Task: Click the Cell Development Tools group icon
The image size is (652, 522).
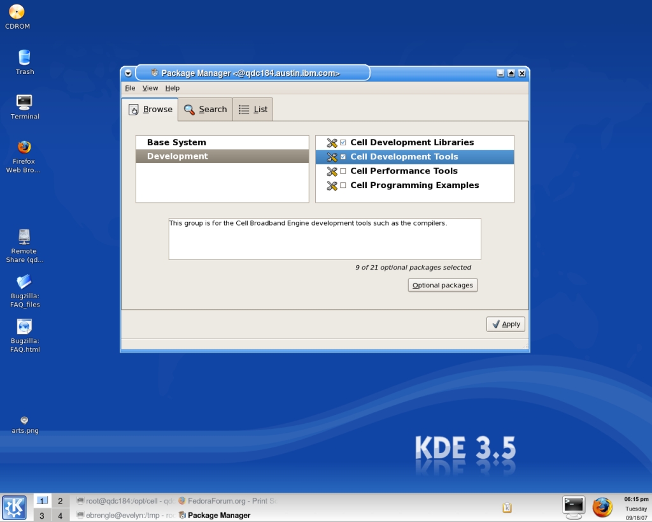Action: (x=332, y=157)
